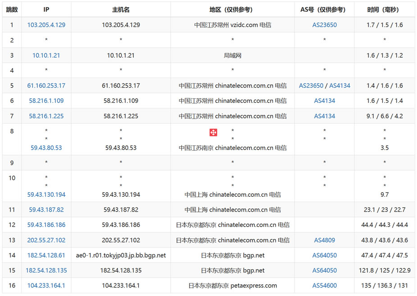Open IP link 182.54.128.61
The width and height of the screenshot is (417, 296).
tap(46, 255)
